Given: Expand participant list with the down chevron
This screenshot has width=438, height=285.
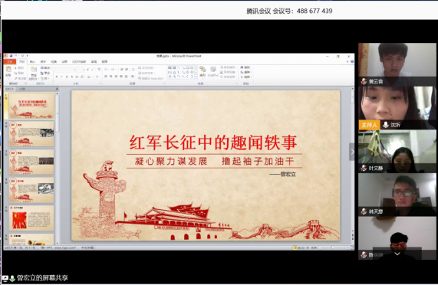Looking at the screenshot, I should pyautogui.click(x=397, y=254).
